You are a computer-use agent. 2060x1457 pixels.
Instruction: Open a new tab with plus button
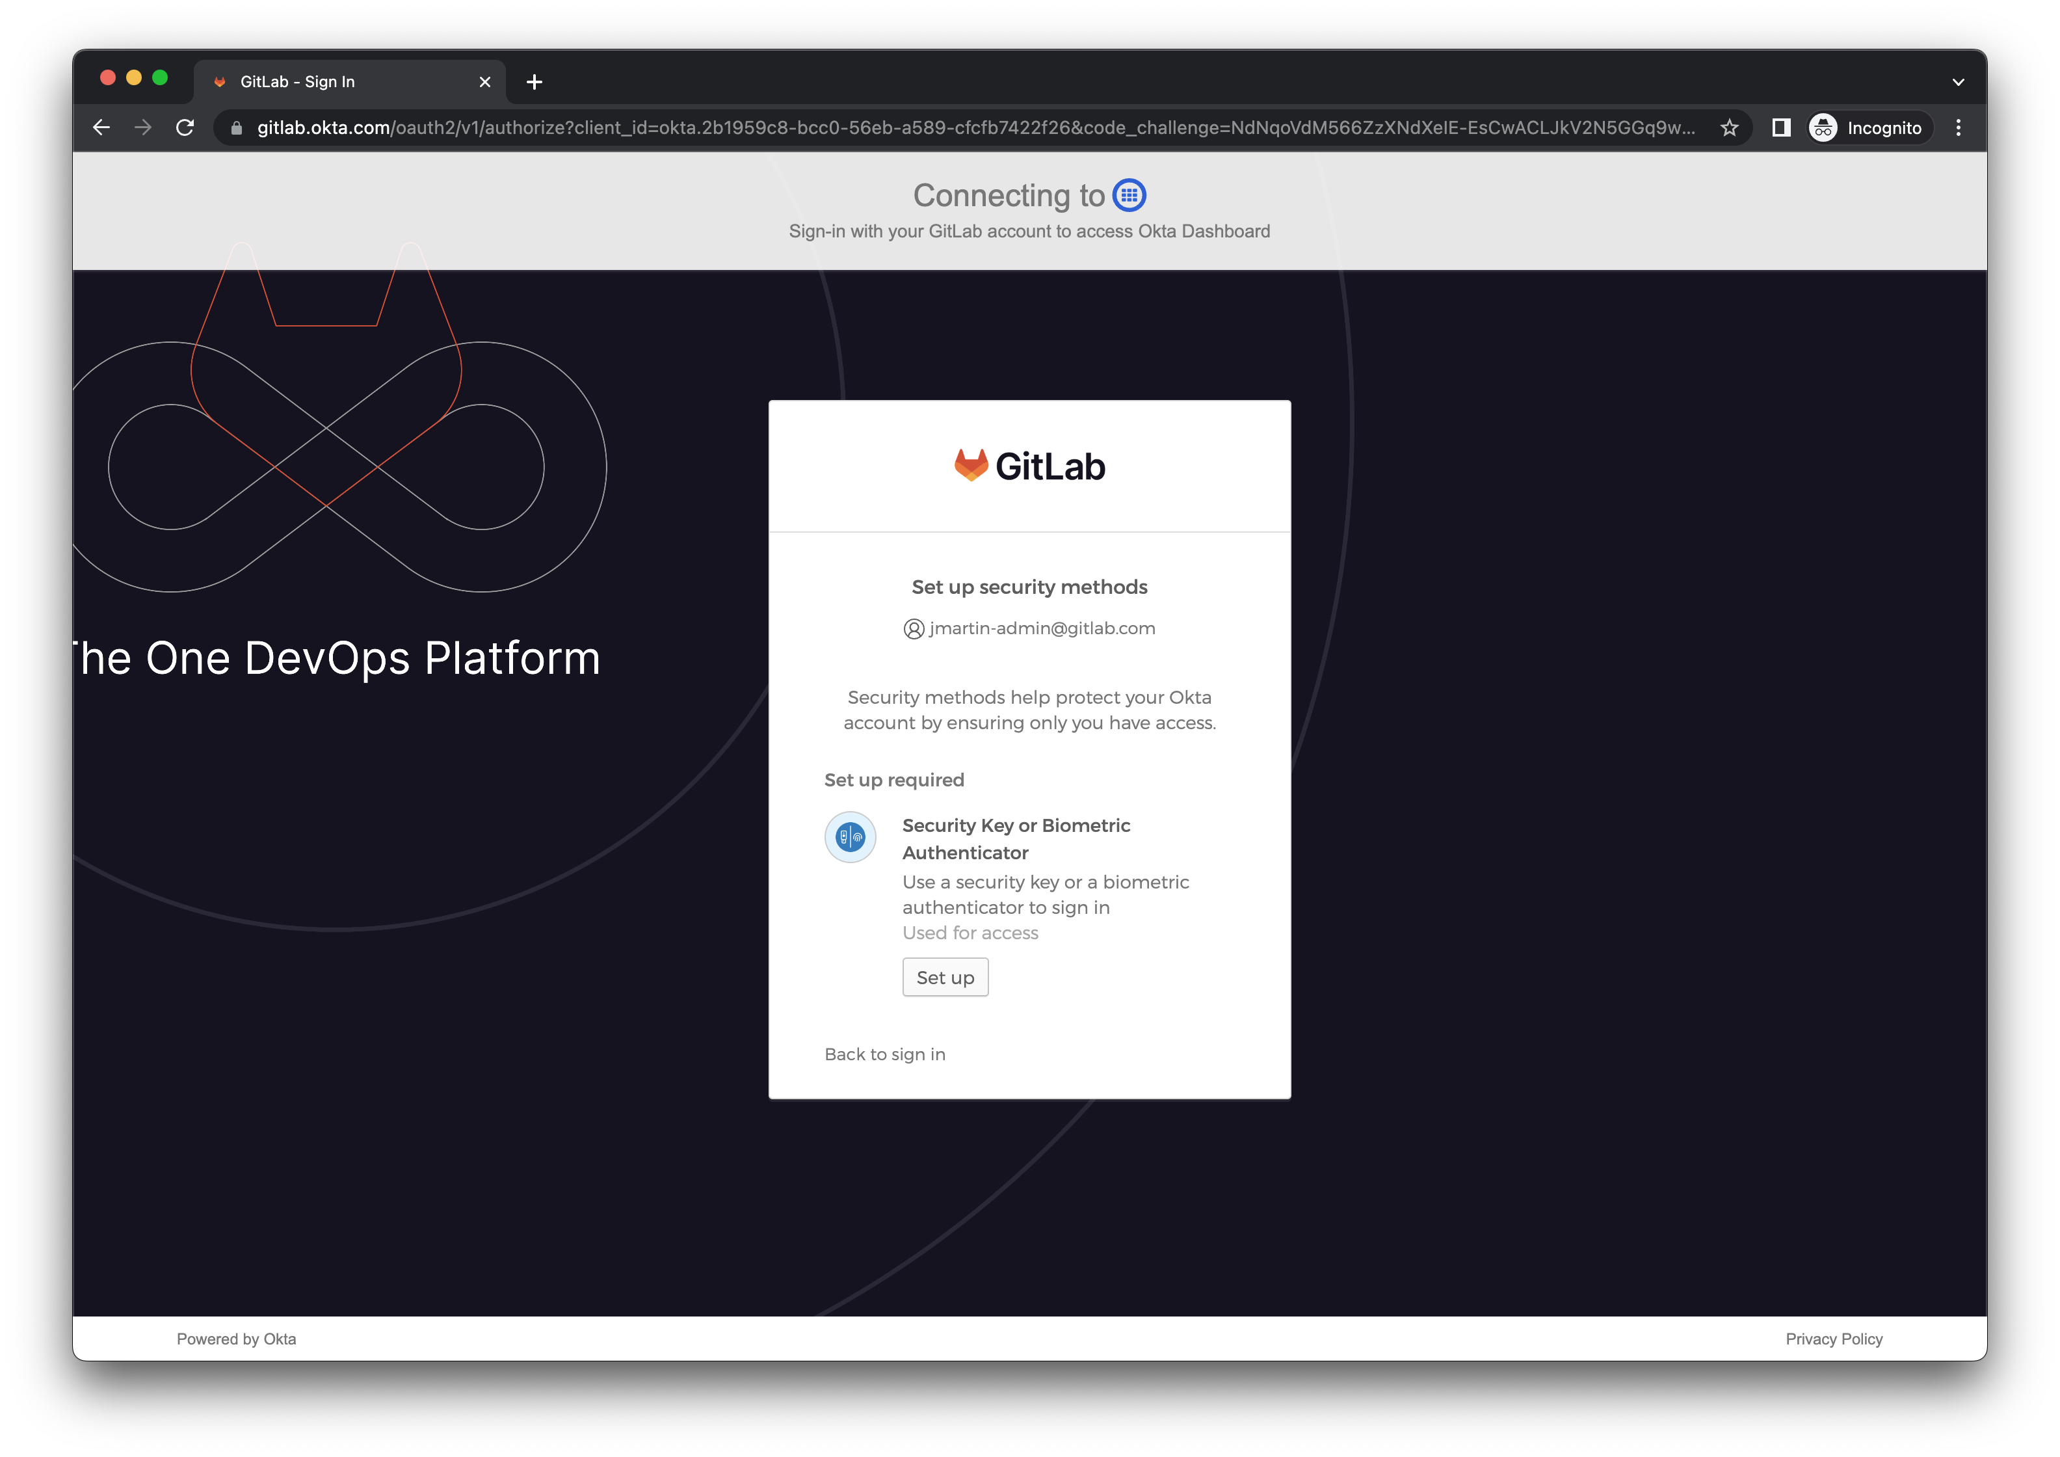(534, 82)
